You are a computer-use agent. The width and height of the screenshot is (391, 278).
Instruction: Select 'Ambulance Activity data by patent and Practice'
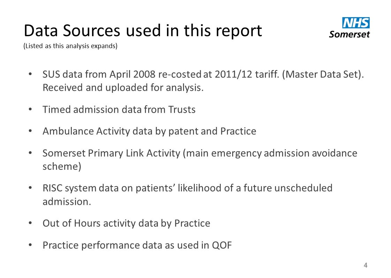tap(149, 131)
